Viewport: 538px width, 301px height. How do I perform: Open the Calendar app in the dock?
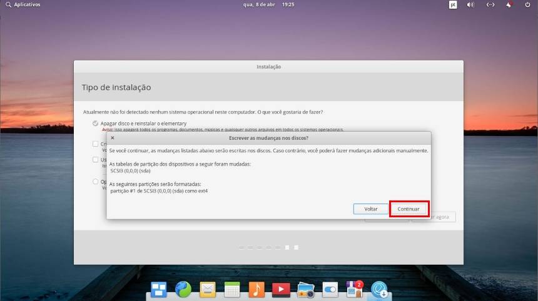pos(232,289)
